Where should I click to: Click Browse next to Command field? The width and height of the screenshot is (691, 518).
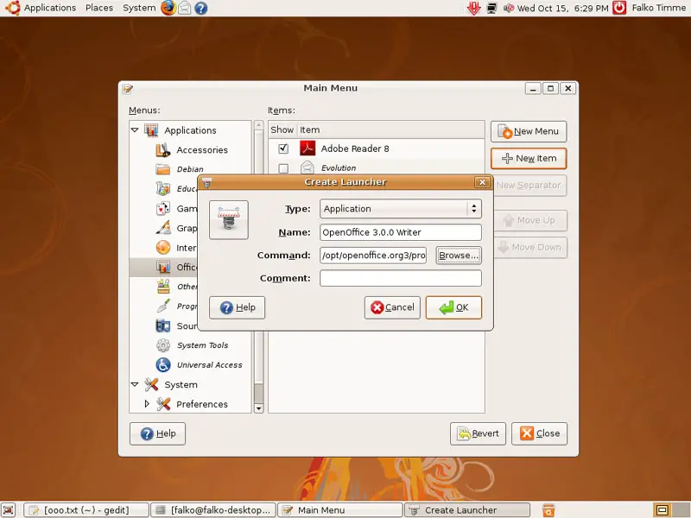pos(459,256)
